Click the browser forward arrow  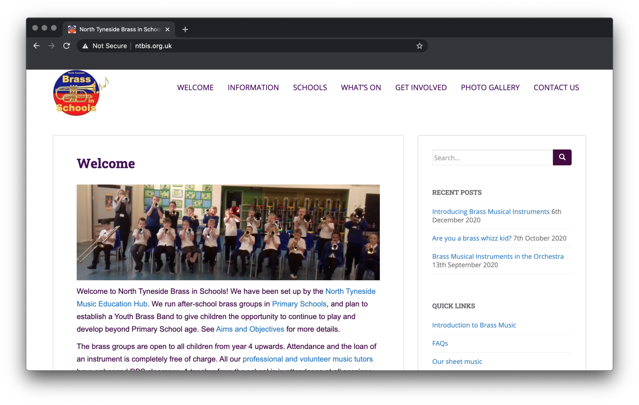(x=51, y=46)
